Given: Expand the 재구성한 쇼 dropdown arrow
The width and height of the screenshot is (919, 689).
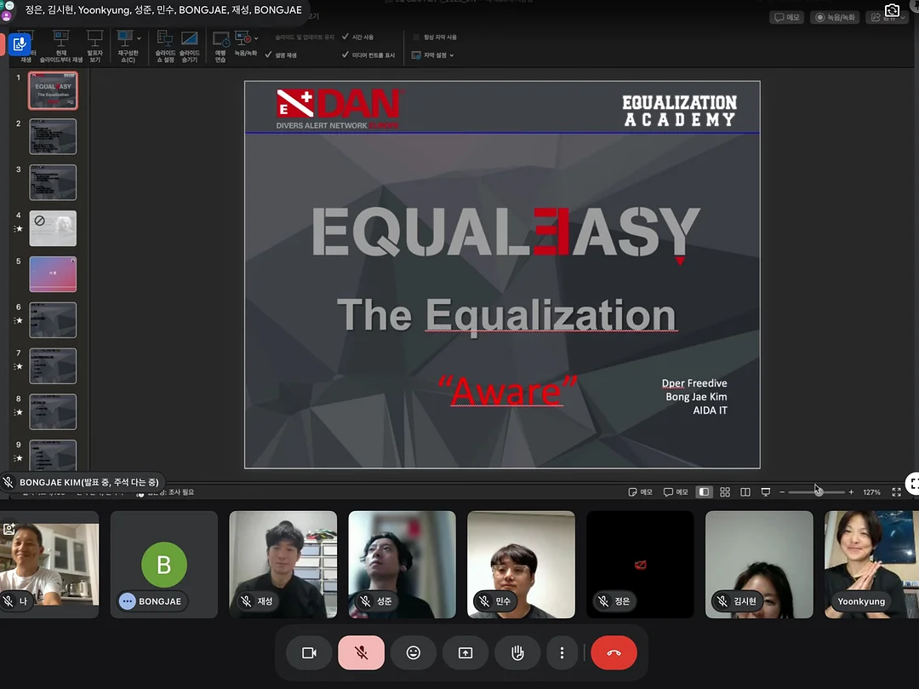Looking at the screenshot, I should 139,38.
